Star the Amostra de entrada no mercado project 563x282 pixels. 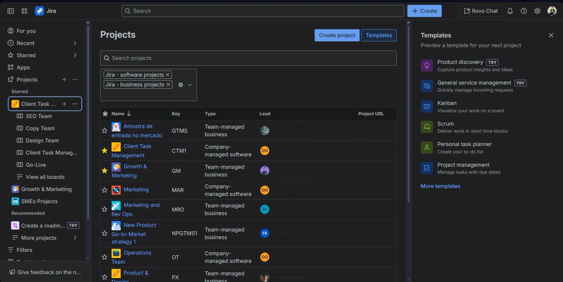[105, 131]
